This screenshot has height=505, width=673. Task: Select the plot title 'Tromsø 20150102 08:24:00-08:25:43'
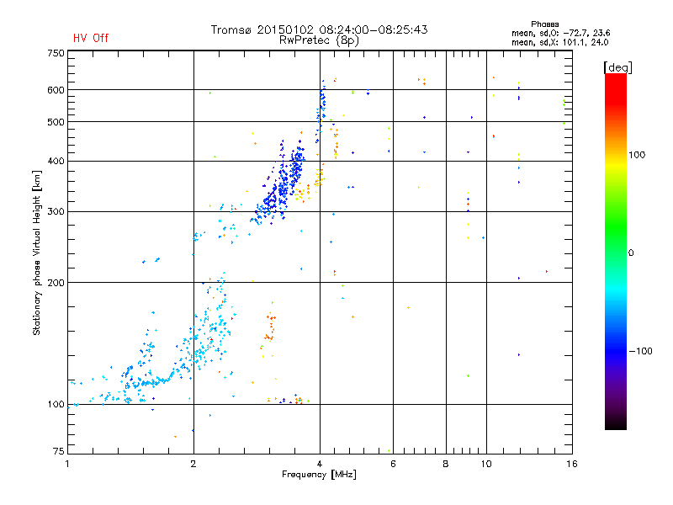pyautogui.click(x=319, y=29)
